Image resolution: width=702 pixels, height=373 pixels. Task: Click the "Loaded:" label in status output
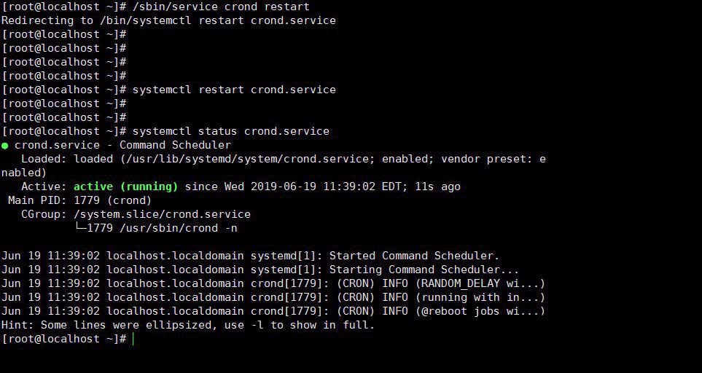(x=44, y=159)
